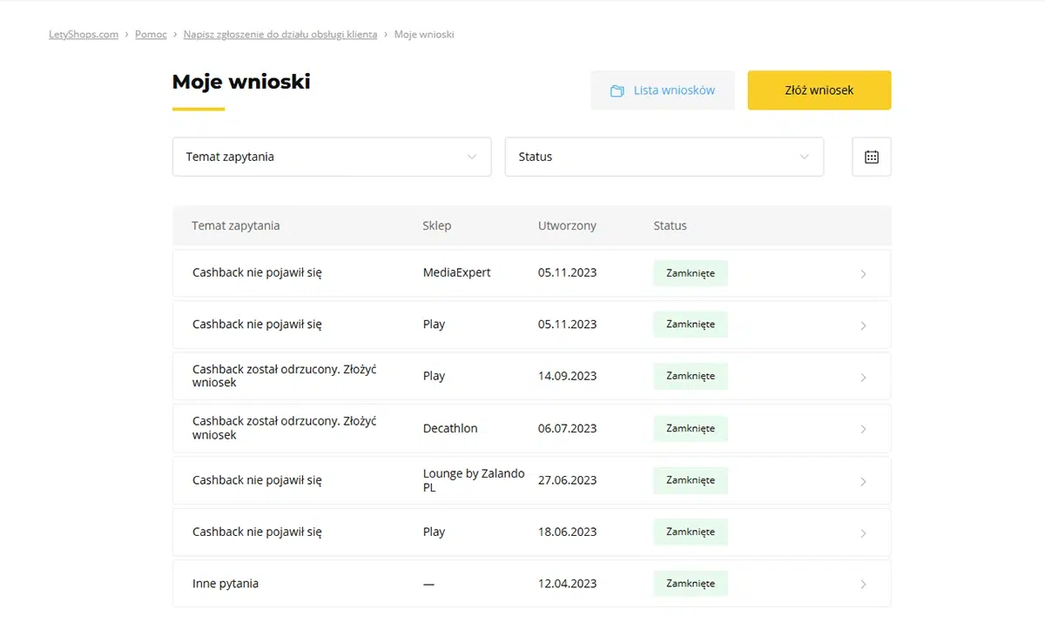Open the LetyShops.com breadcrumb link
Image resolution: width=1045 pixels, height=636 pixels.
click(x=83, y=34)
